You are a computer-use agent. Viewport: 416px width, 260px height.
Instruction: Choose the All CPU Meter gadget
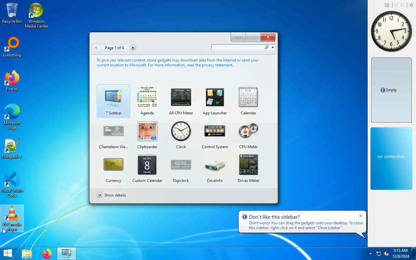pyautogui.click(x=181, y=101)
